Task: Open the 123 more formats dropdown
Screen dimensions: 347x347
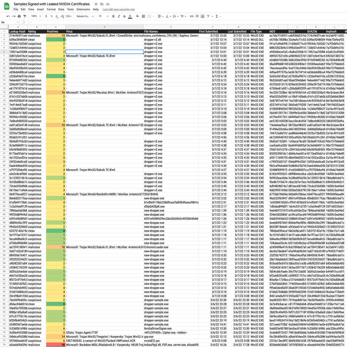Action: 69,16
